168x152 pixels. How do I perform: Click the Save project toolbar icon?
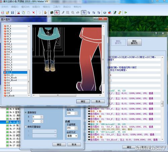12,12
